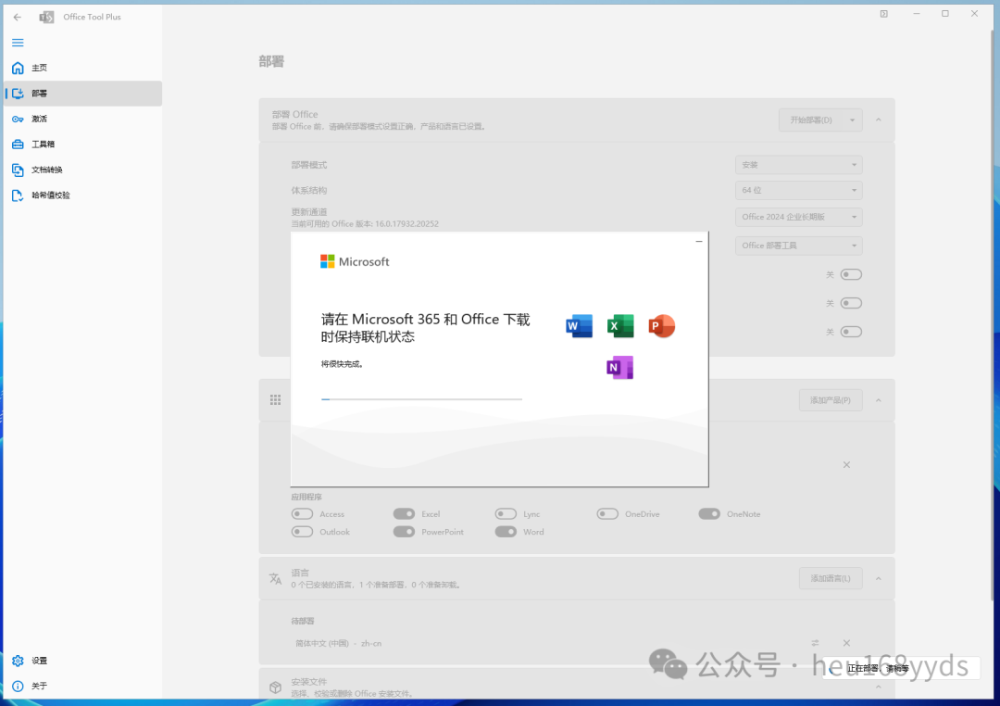Click the compact mode icon in title bar
Viewport: 1000px width, 706px height.
pos(884,13)
